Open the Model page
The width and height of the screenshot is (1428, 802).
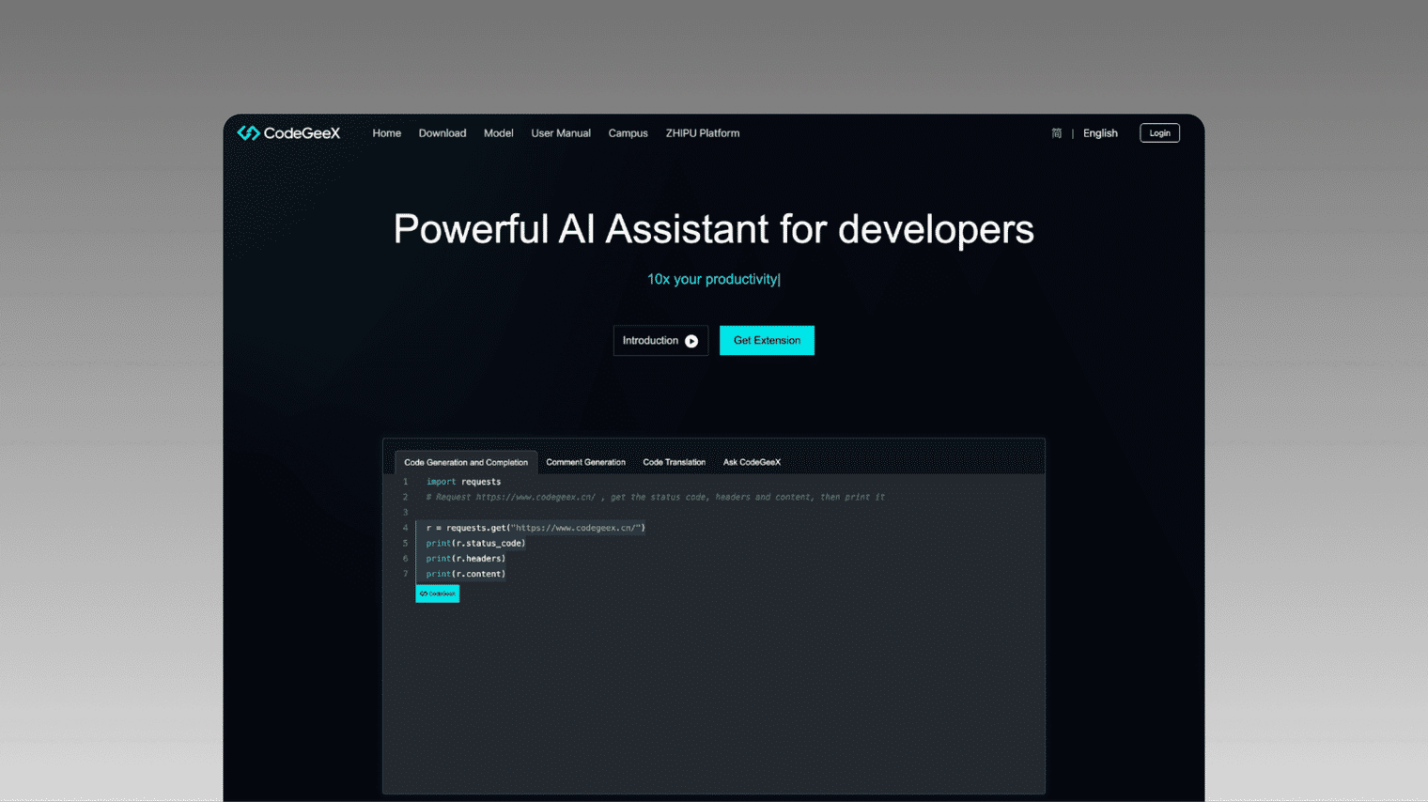tap(498, 133)
